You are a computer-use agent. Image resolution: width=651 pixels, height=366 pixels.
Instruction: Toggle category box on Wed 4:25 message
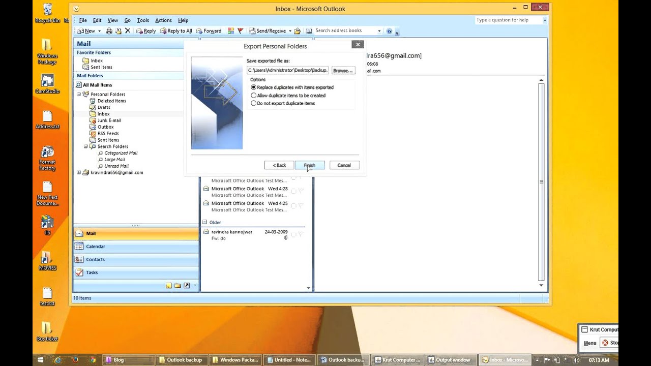293,206
